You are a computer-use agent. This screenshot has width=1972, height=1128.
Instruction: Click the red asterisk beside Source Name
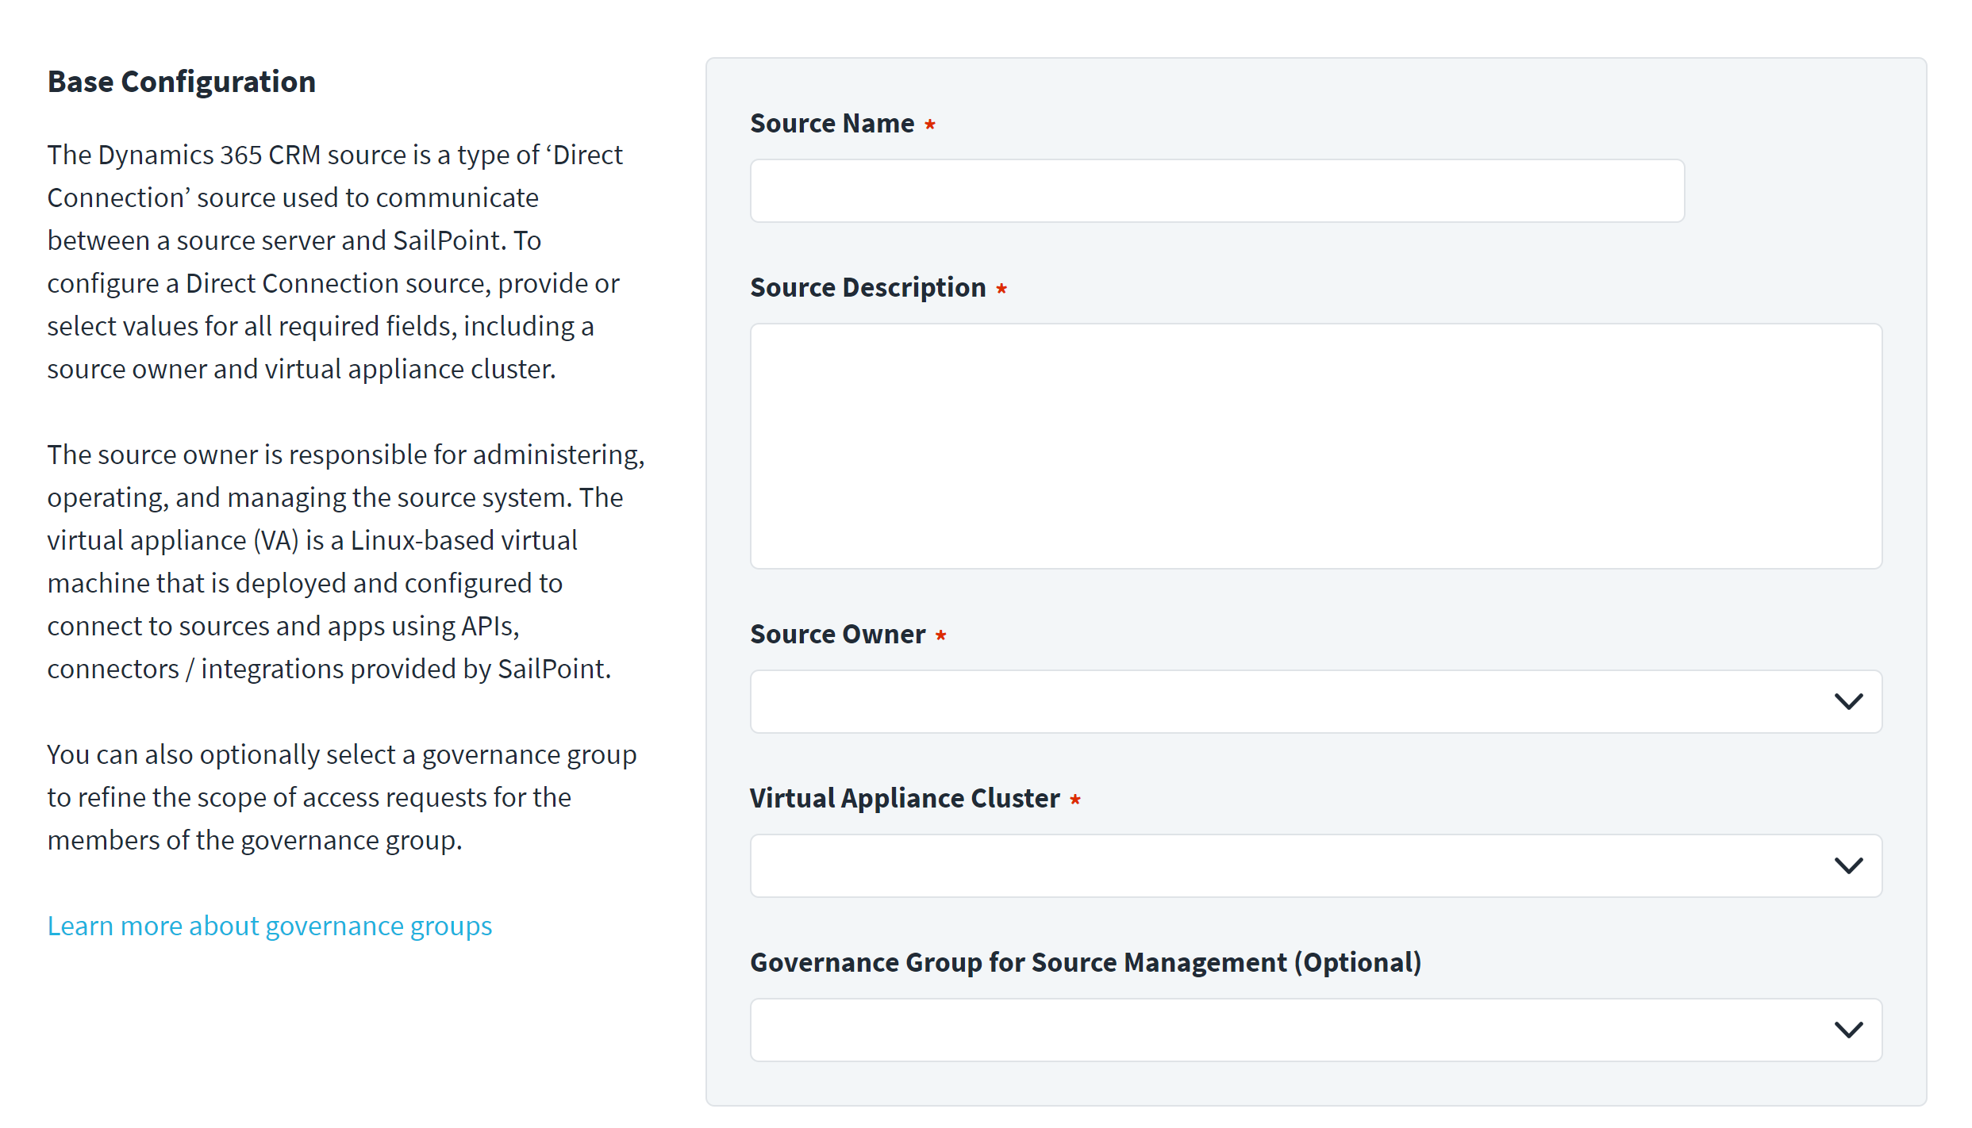pyautogui.click(x=930, y=125)
